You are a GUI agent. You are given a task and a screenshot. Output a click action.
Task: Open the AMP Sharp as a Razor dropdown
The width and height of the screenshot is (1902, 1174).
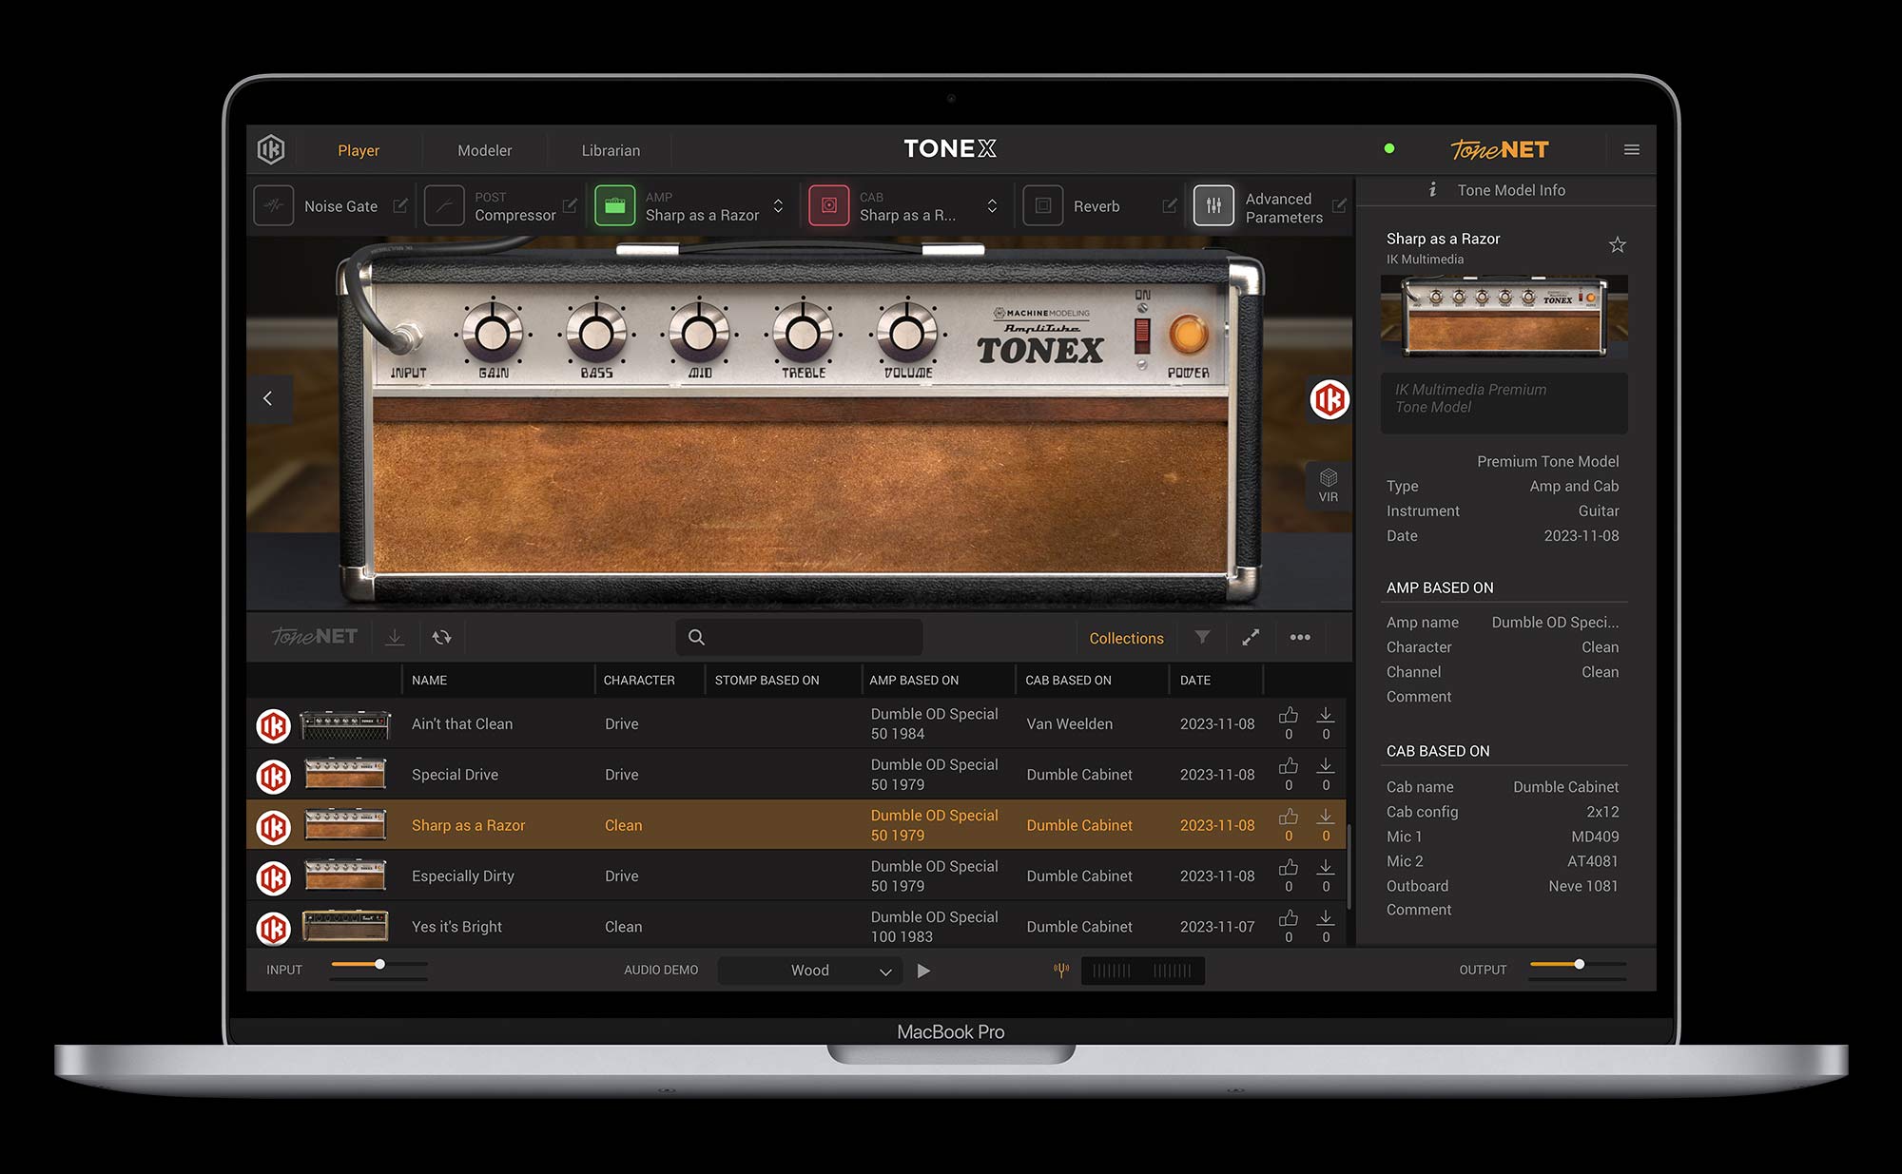(776, 205)
